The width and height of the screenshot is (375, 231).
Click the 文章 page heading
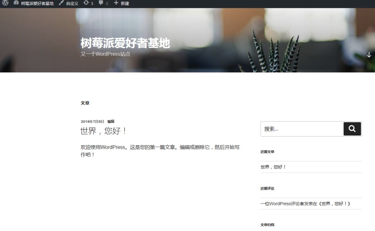[85, 103]
